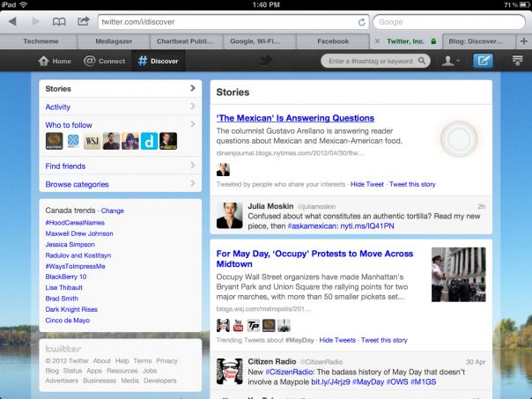Click the TP avatar under Occupy story
This screenshot has width=532, height=399.
[253, 325]
